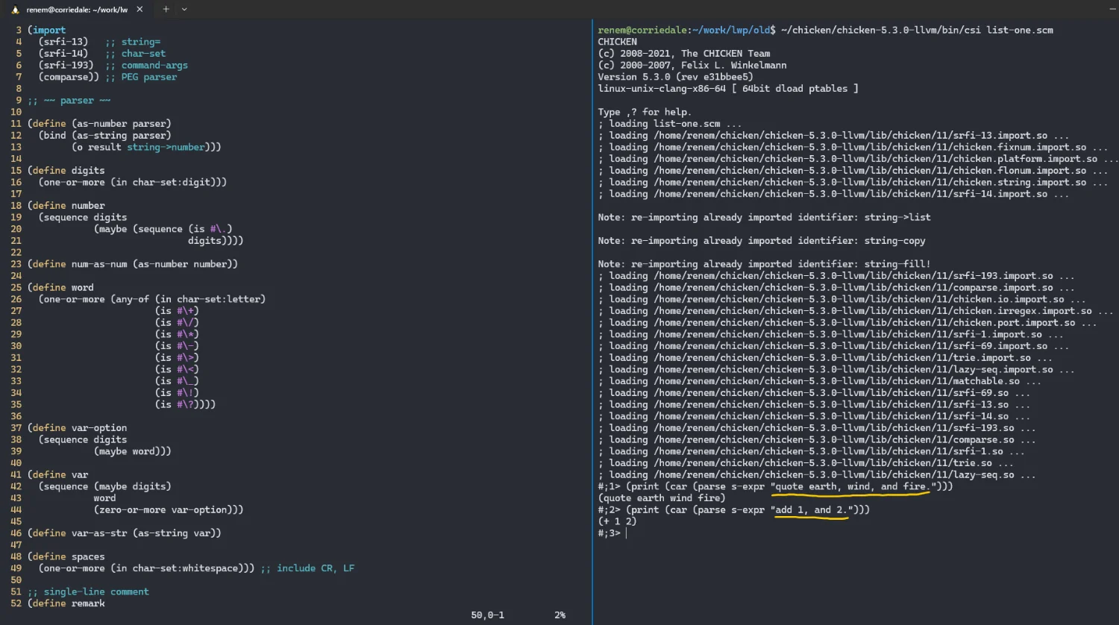Click "(maybe word)))" on line 39
1119x625 pixels.
[133, 451]
